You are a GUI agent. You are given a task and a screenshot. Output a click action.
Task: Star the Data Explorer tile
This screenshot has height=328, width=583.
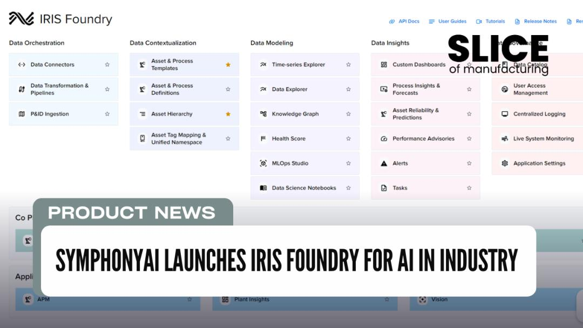tap(348, 89)
